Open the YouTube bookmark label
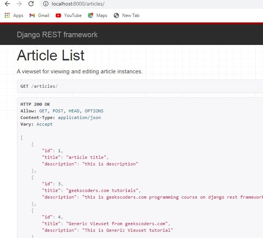 (73, 15)
